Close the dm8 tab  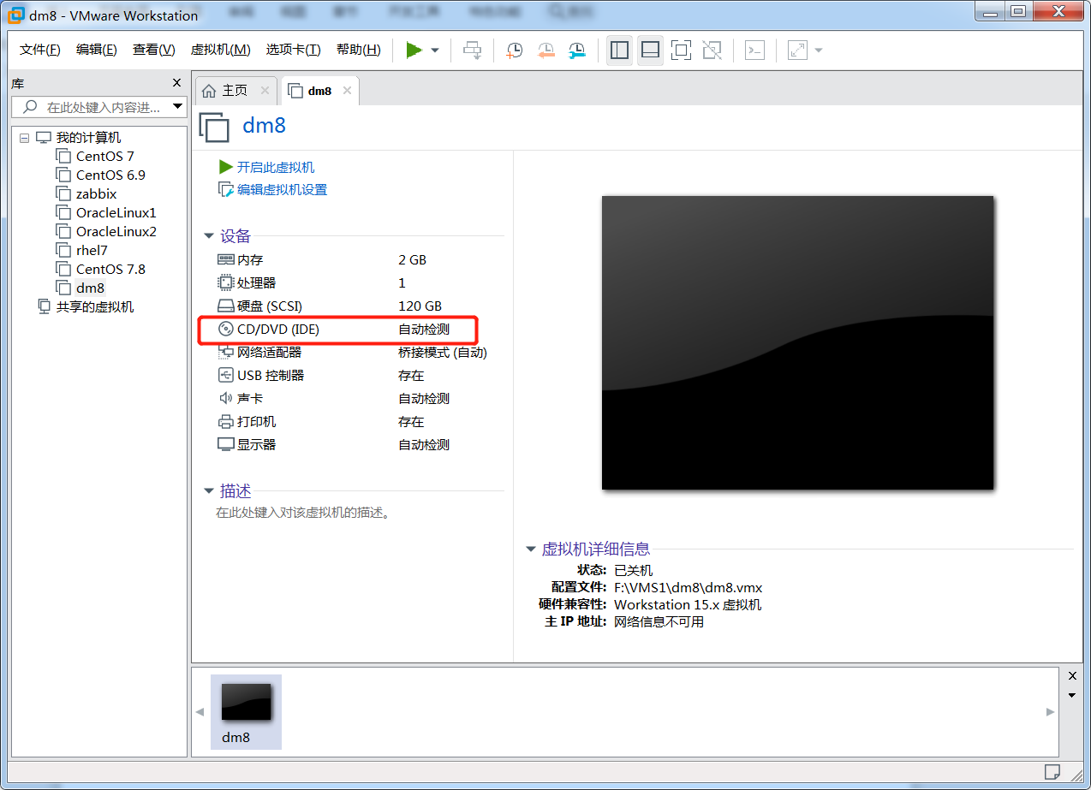click(x=347, y=91)
